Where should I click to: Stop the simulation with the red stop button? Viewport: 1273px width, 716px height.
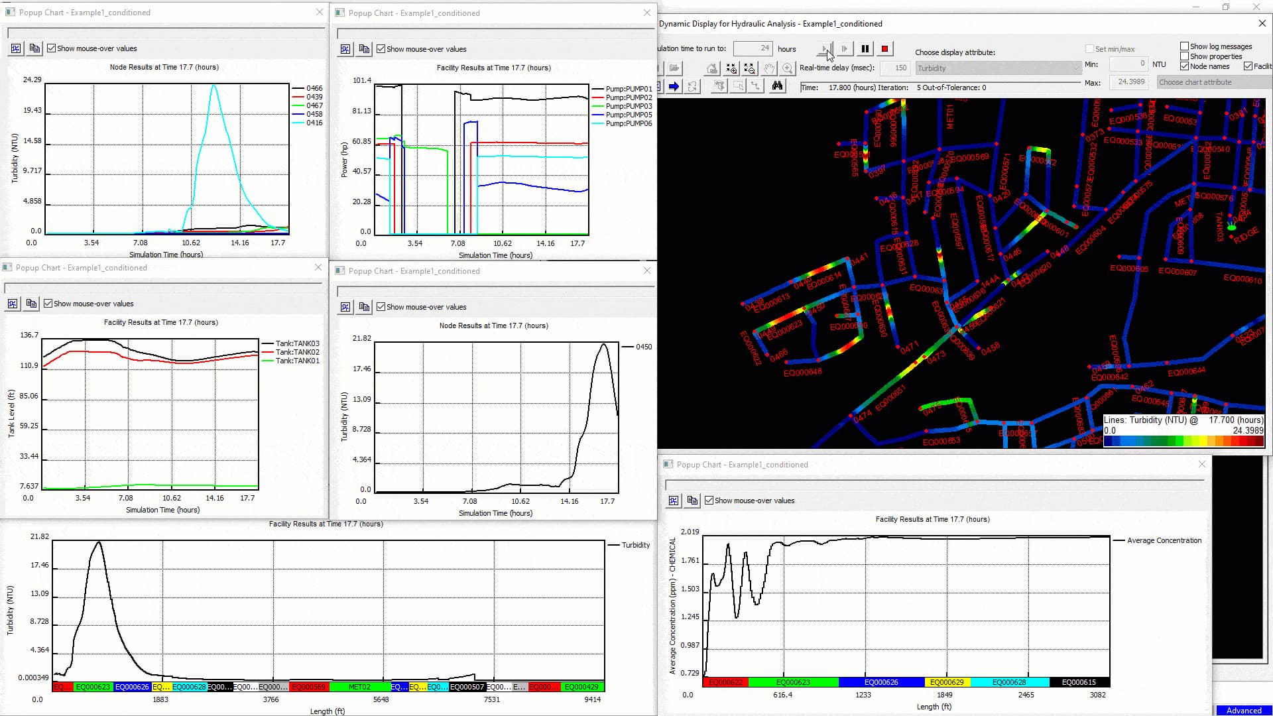tap(884, 48)
